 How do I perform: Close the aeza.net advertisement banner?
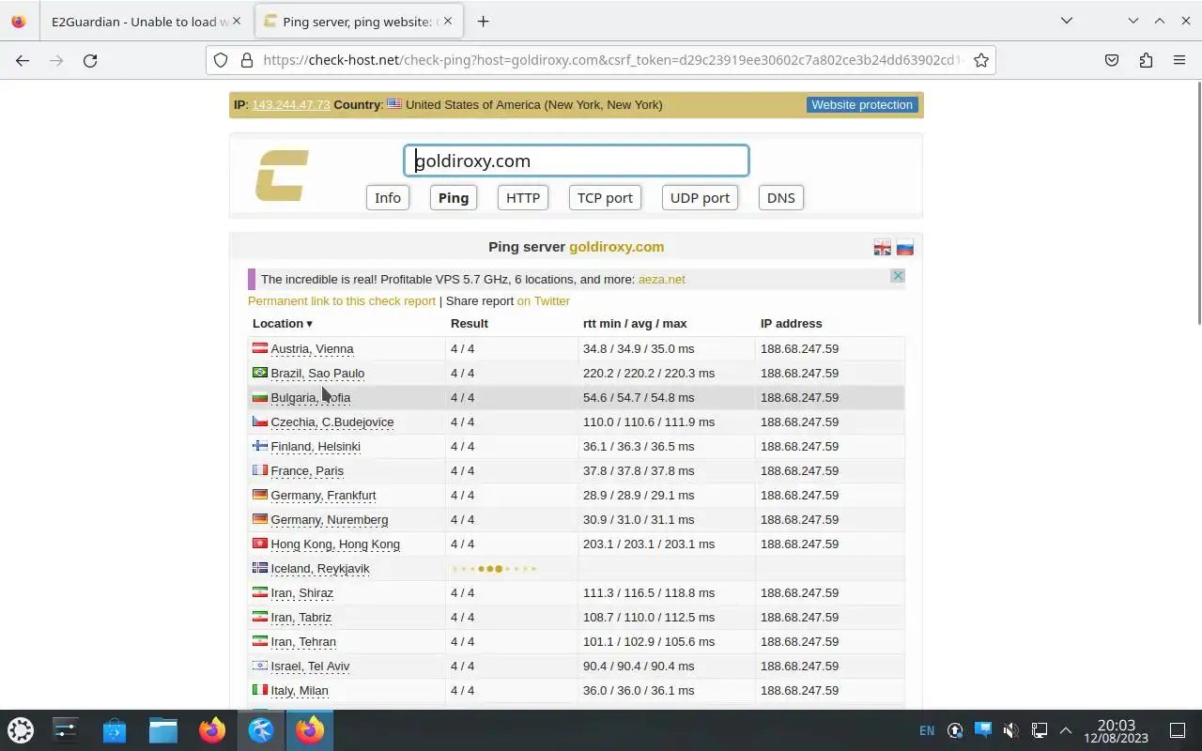898,276
